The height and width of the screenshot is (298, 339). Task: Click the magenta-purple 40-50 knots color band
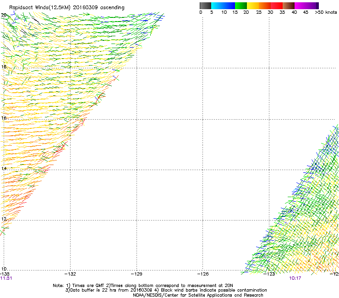pos(306,6)
